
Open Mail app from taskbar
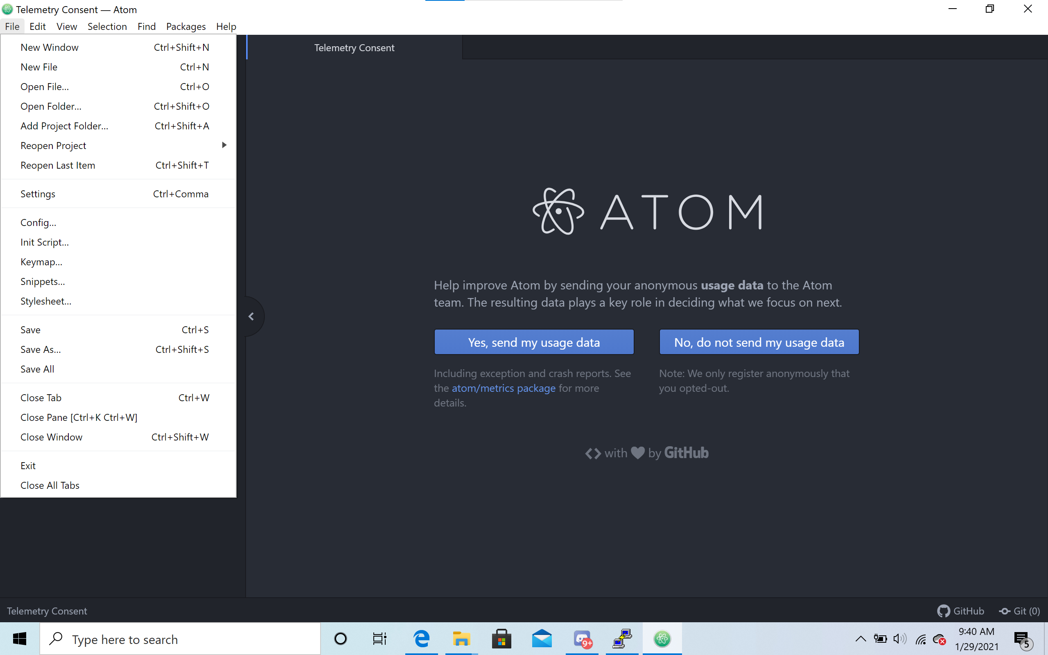click(x=542, y=639)
